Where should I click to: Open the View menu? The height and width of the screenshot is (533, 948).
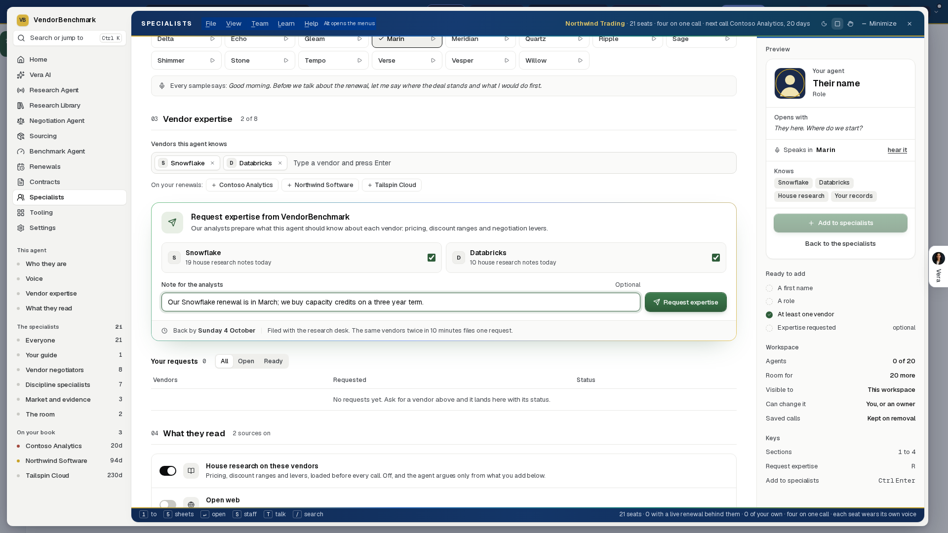234,24
